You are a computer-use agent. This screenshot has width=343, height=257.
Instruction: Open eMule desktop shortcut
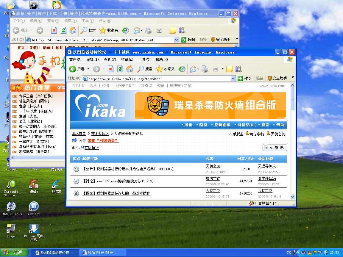(x=34, y=186)
